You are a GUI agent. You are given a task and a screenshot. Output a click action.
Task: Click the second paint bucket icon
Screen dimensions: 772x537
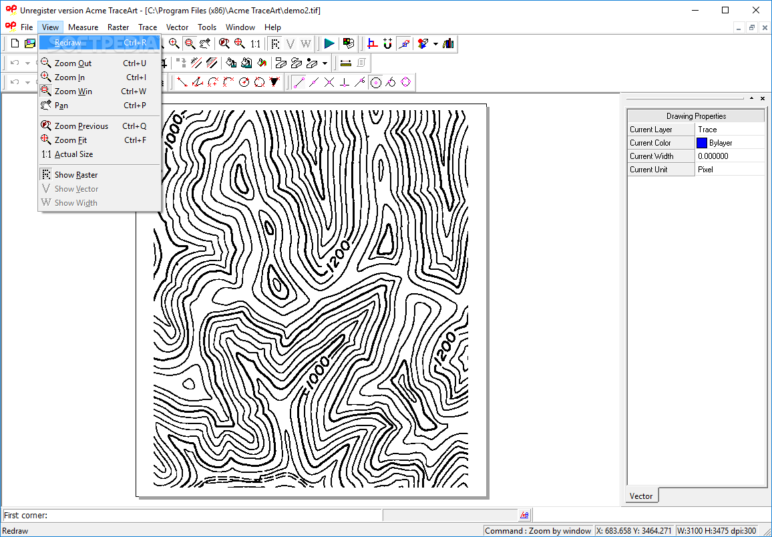tap(246, 63)
